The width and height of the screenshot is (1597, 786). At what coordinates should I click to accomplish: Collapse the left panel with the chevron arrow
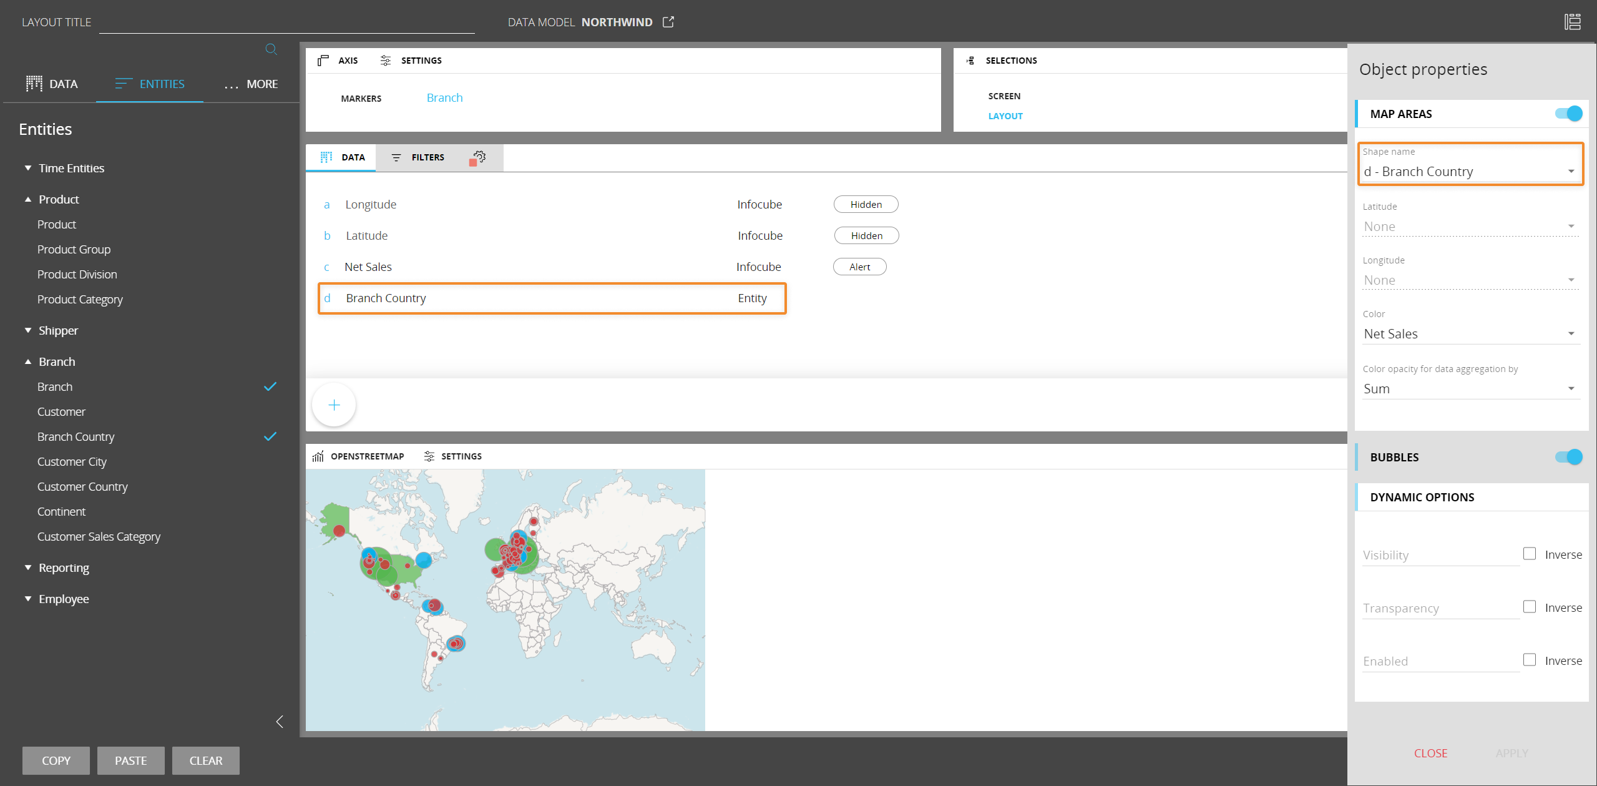280,722
